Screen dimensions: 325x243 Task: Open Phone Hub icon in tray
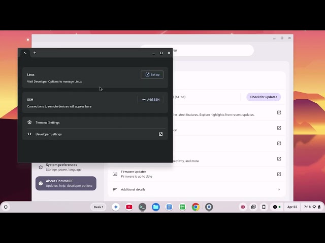pos(264,207)
